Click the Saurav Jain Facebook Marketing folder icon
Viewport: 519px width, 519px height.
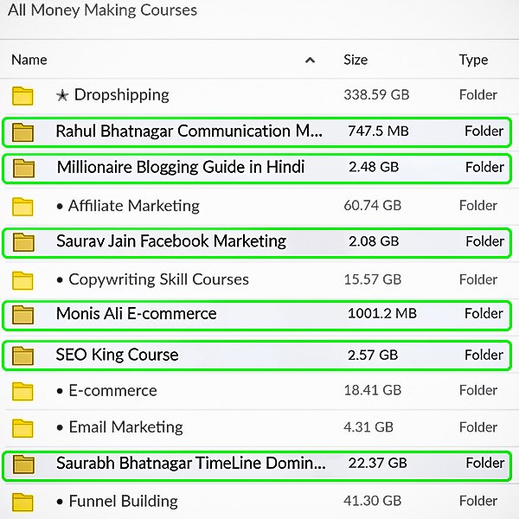point(23,242)
